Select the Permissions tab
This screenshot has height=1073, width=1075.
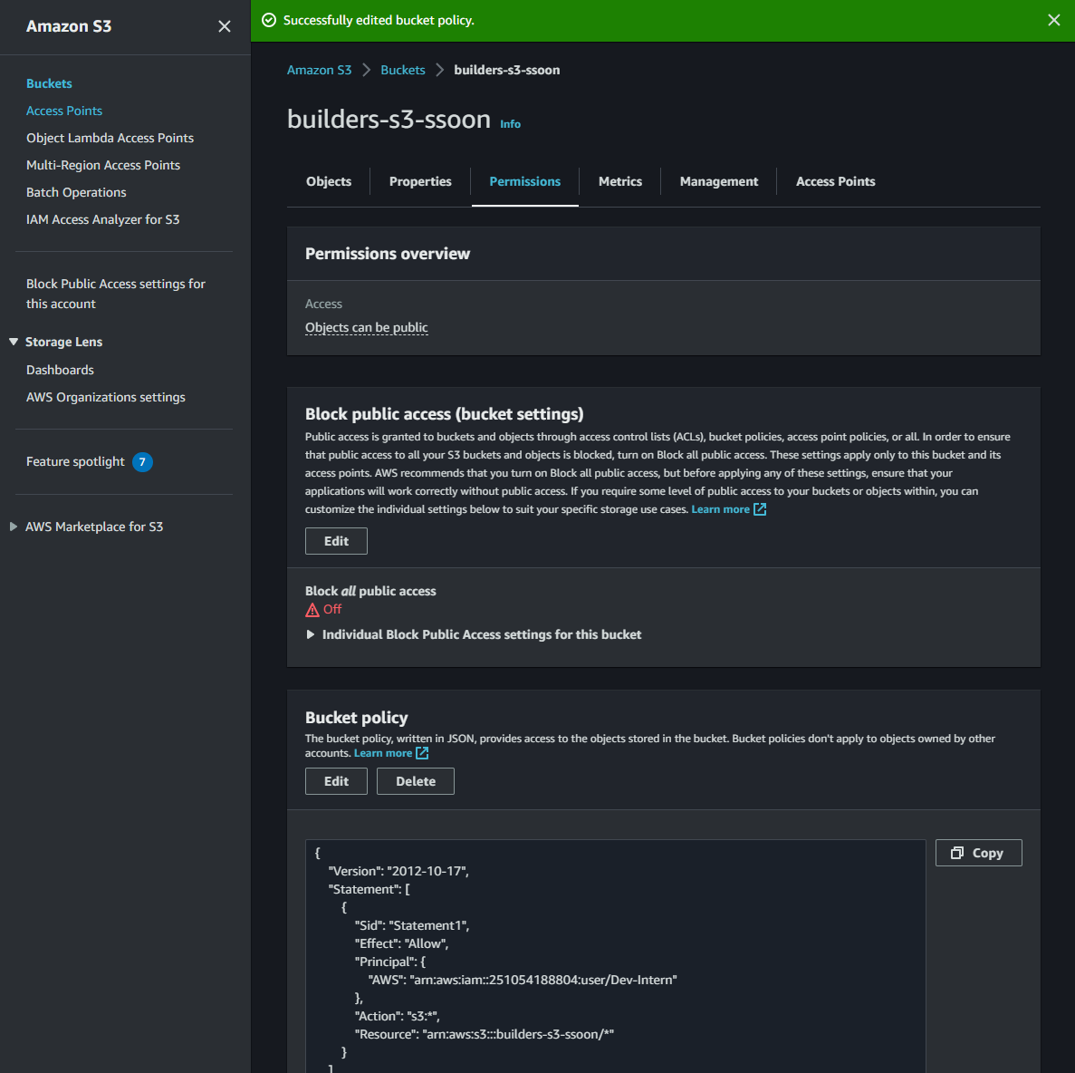(524, 181)
